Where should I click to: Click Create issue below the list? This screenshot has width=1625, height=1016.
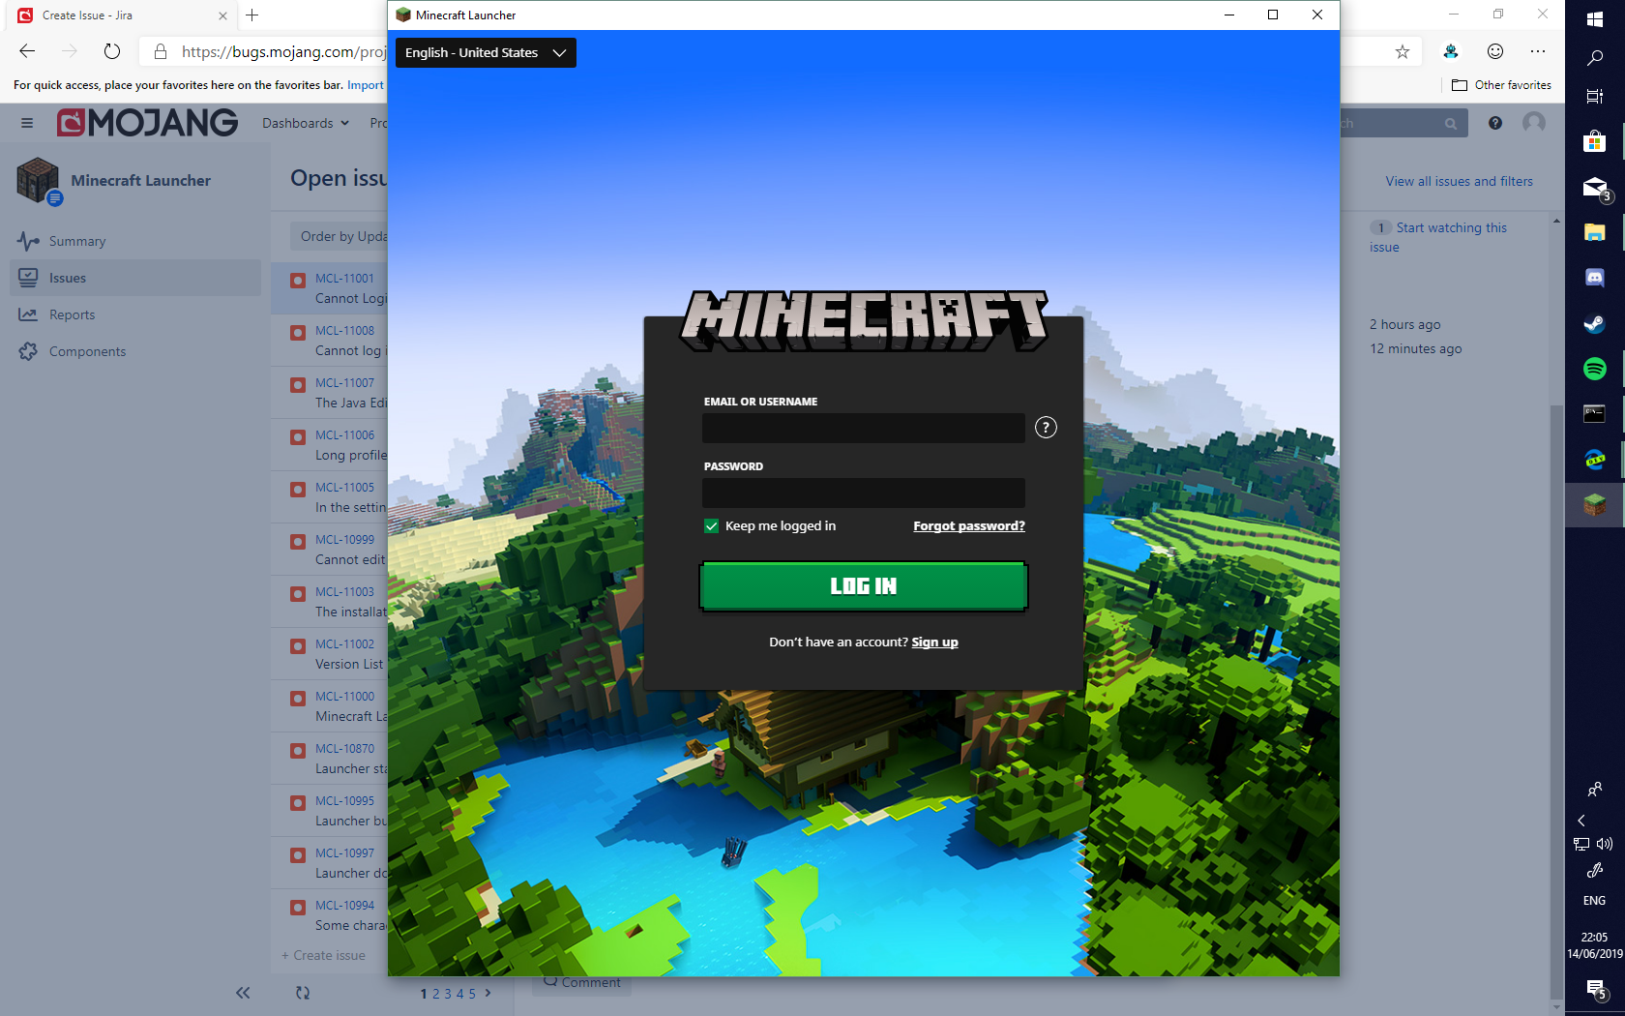point(323,955)
